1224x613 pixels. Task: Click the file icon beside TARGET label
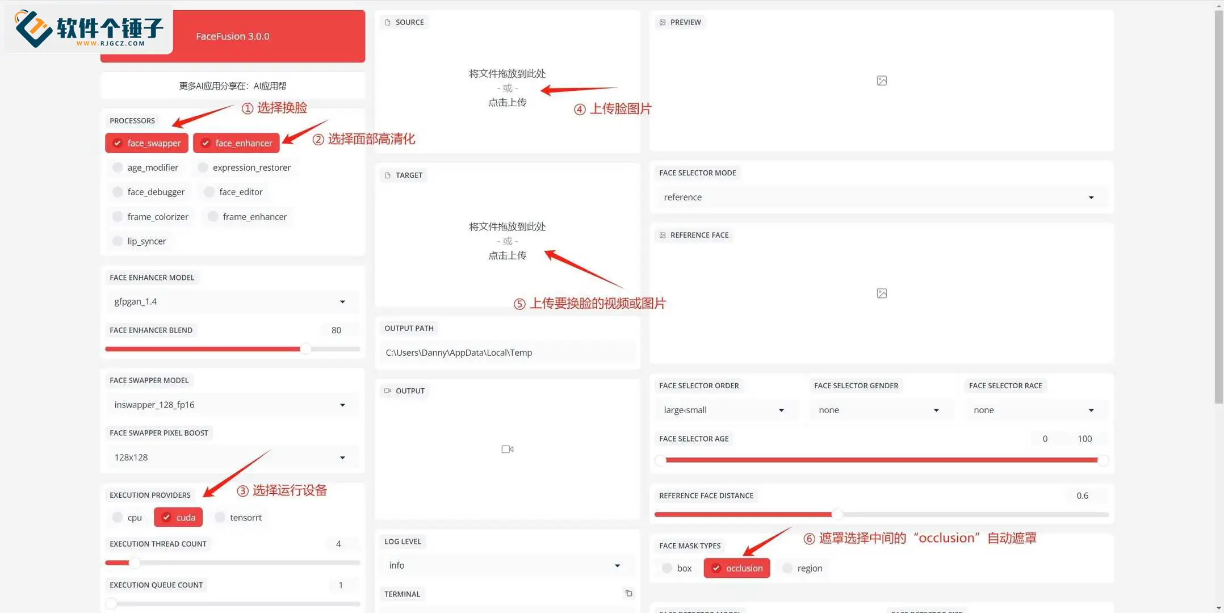click(388, 175)
